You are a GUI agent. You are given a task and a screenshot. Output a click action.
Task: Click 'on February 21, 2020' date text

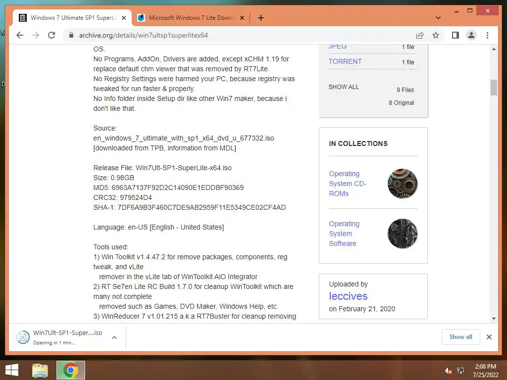[x=362, y=309]
